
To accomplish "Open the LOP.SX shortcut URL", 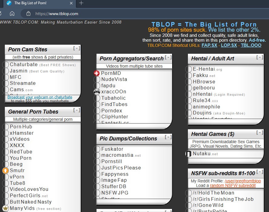I will pos(229,45).
